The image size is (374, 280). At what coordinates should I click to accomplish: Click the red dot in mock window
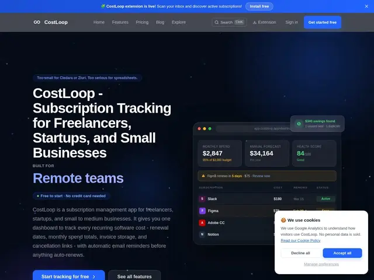199,128
